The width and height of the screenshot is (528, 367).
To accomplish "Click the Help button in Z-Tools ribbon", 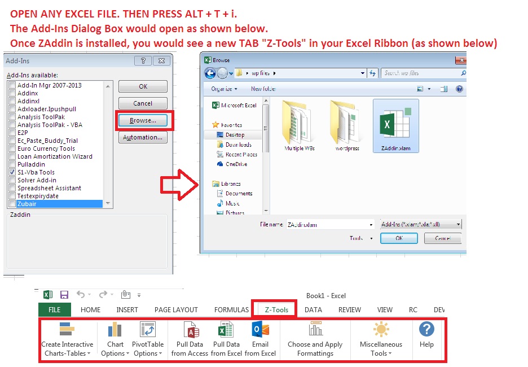I will click(426, 335).
